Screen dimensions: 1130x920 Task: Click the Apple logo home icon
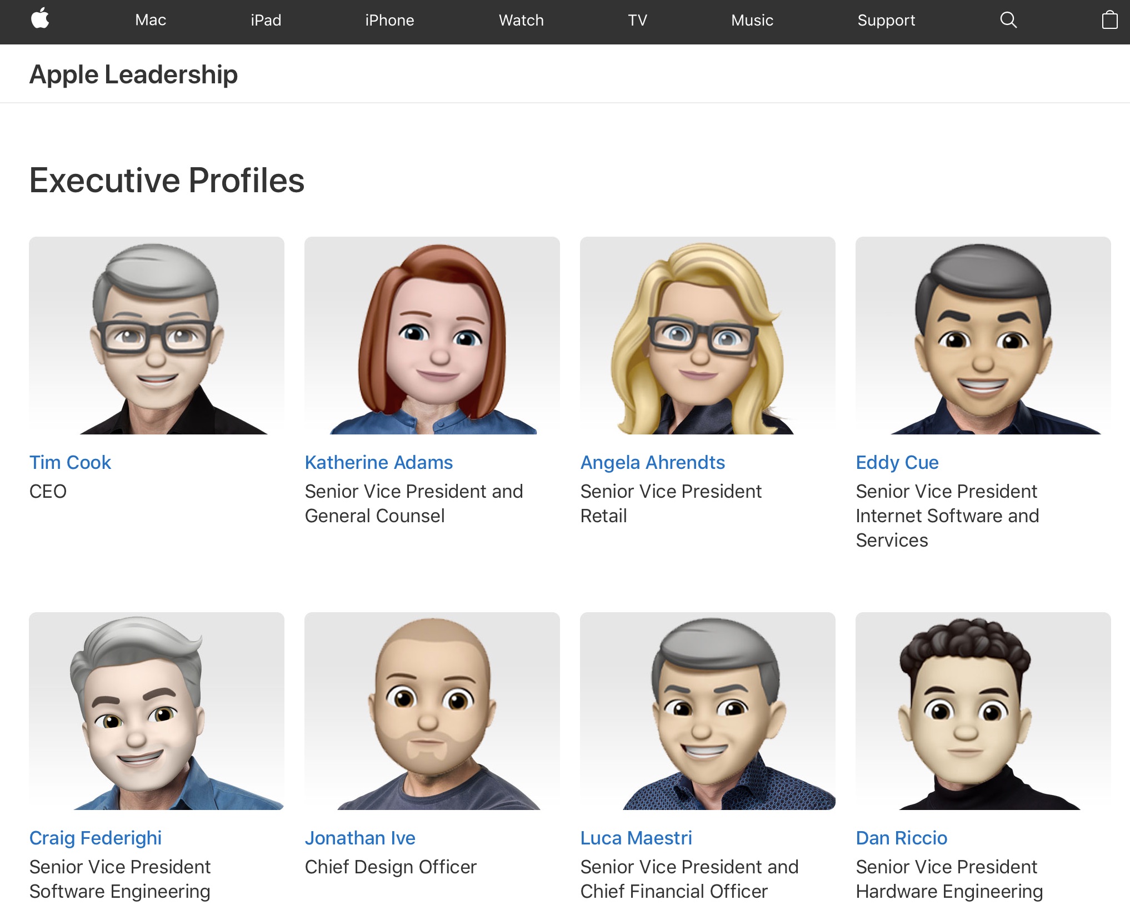point(40,19)
